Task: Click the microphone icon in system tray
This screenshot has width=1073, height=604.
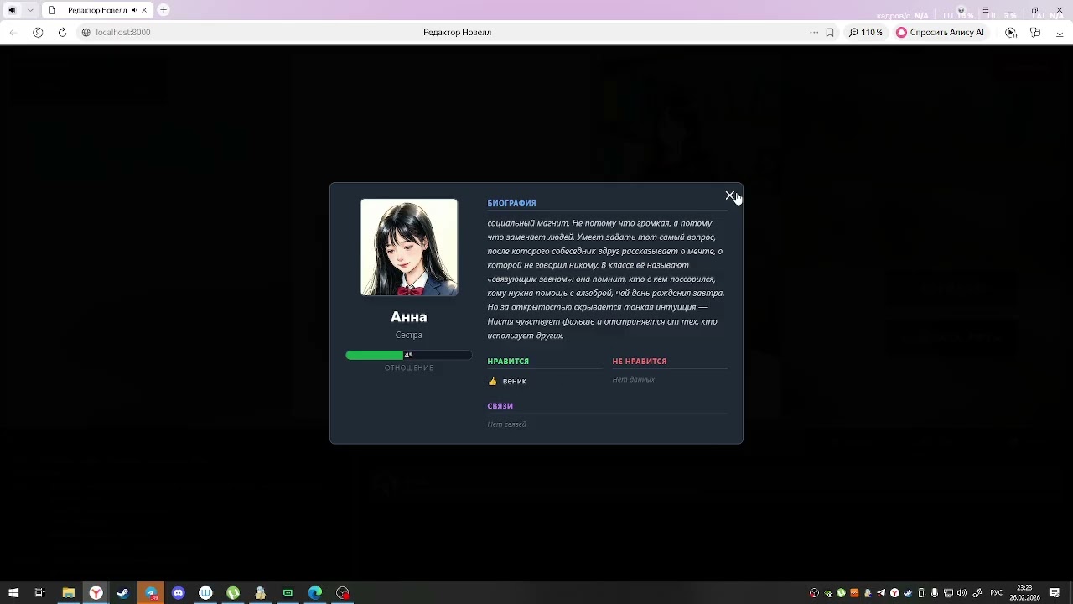Action: click(935, 594)
